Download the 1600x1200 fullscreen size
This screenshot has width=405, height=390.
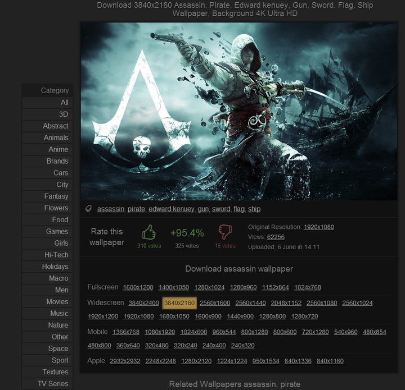click(138, 287)
